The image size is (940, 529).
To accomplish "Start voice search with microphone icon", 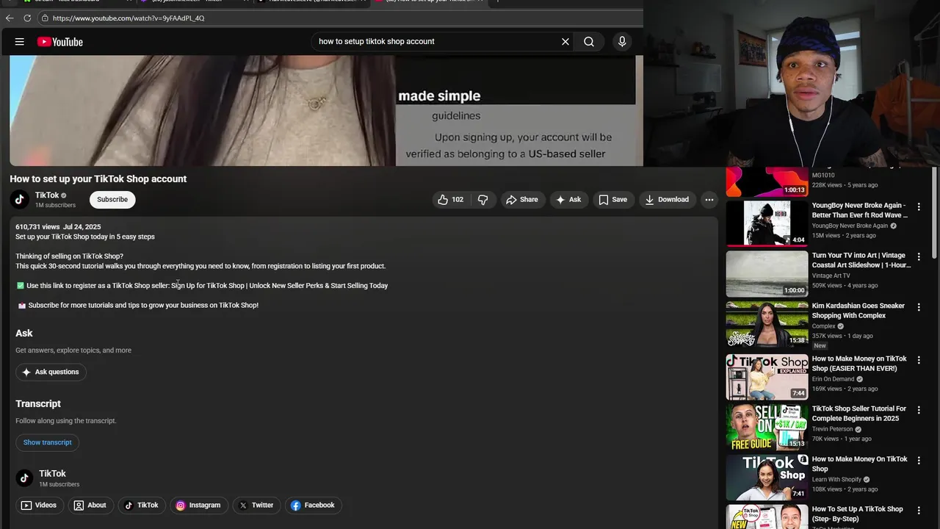I will click(622, 42).
